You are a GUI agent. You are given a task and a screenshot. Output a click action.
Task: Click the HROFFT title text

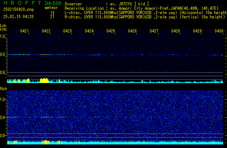click(22, 3)
